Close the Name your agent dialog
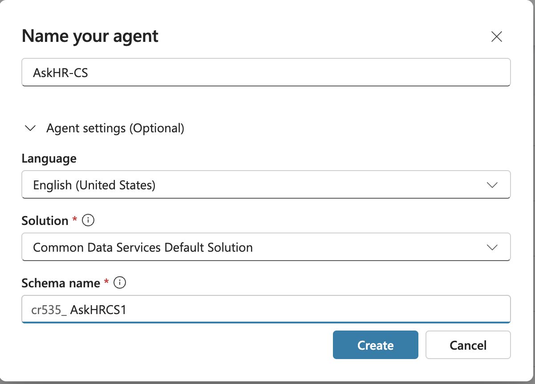 [497, 37]
